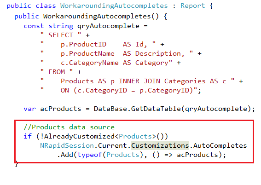Image resolution: width=261 pixels, height=185 pixels.
Task: Click the .Add method call
Action: [x=65, y=155]
